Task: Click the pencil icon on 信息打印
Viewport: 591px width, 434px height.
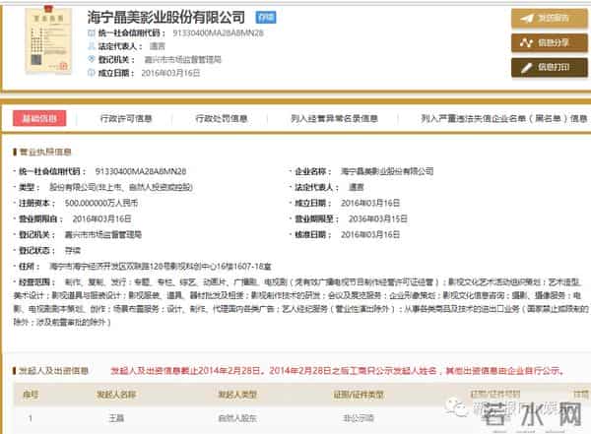Action: click(x=526, y=68)
